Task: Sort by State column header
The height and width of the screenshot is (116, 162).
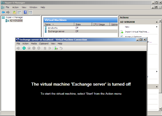Action: click(x=83, y=24)
